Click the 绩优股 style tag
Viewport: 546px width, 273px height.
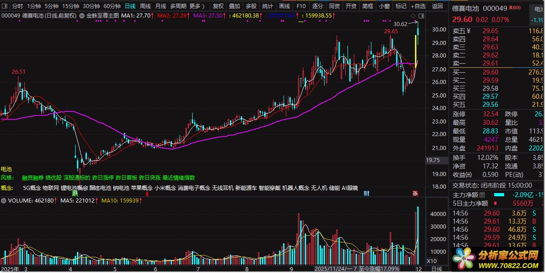[54, 178]
